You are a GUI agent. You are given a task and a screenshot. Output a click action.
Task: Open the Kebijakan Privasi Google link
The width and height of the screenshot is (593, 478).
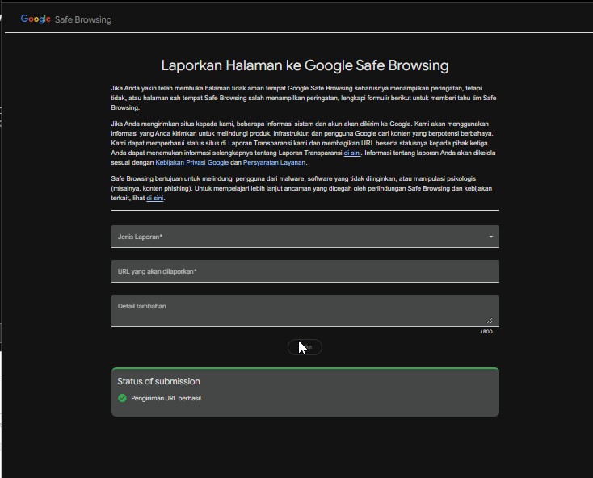tap(191, 162)
